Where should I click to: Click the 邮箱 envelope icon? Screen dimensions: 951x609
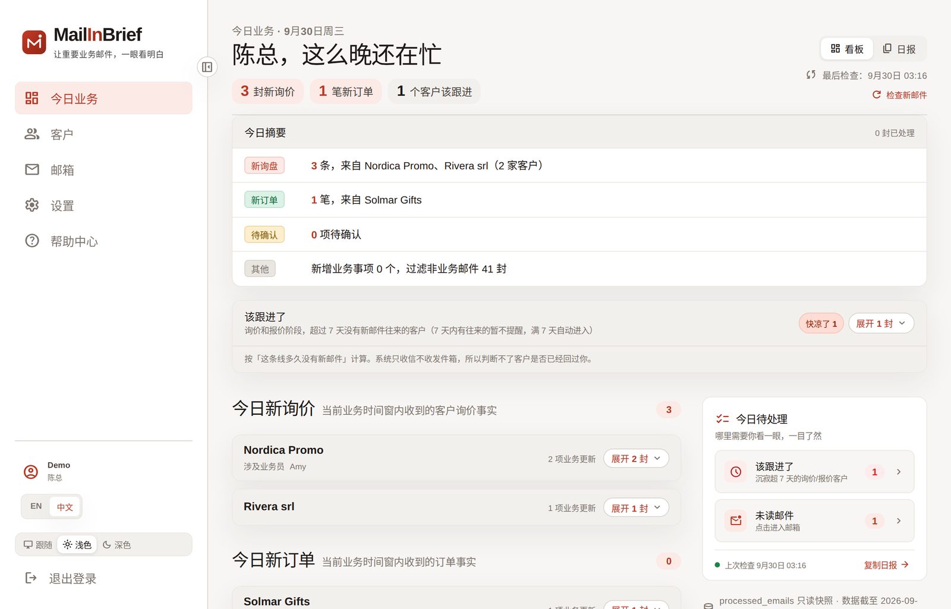[32, 169]
